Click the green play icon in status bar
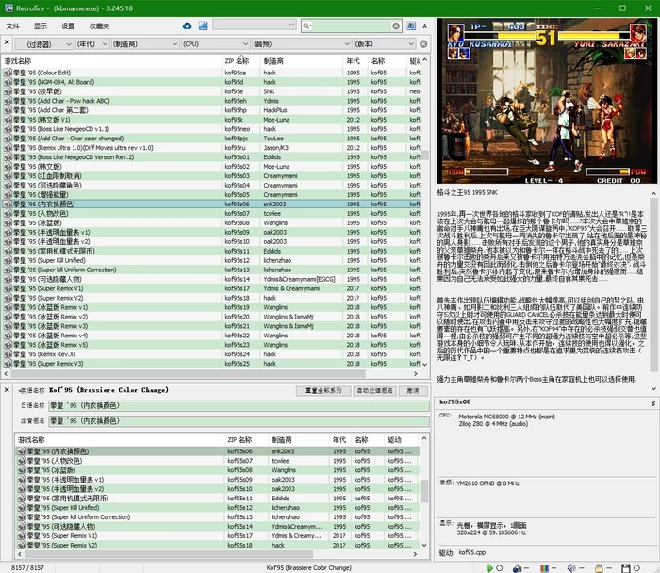 (489, 567)
